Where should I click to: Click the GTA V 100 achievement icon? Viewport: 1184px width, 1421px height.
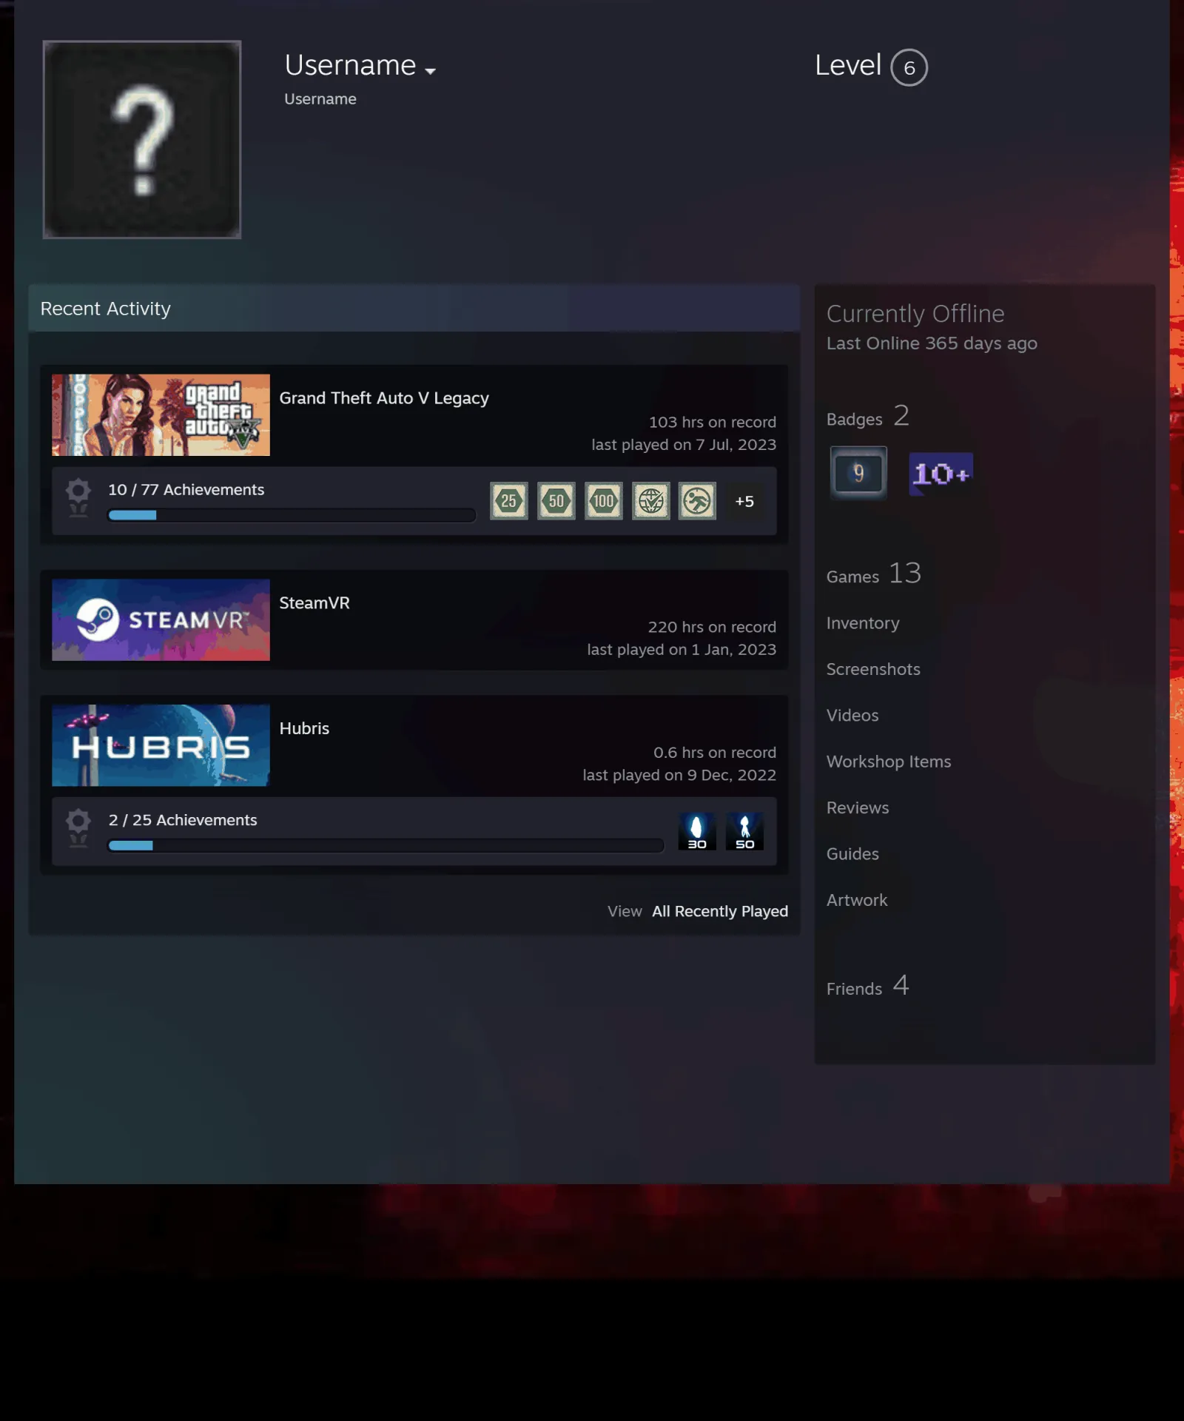pos(604,501)
